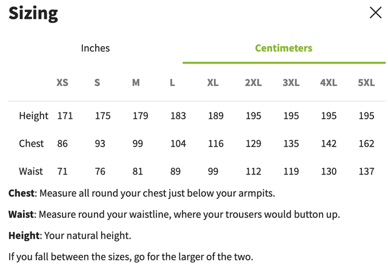The width and height of the screenshot is (388, 270).
Task: Click the XS size column header
Action: tap(62, 82)
